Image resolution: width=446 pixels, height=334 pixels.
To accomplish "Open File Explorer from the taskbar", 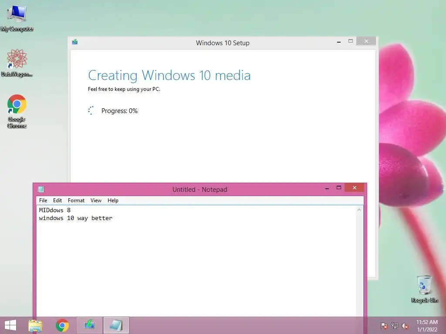I will point(35,325).
